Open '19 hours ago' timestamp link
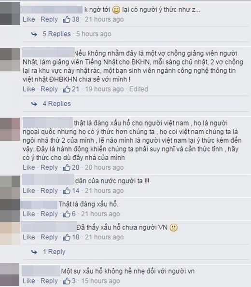 coord(104,89)
